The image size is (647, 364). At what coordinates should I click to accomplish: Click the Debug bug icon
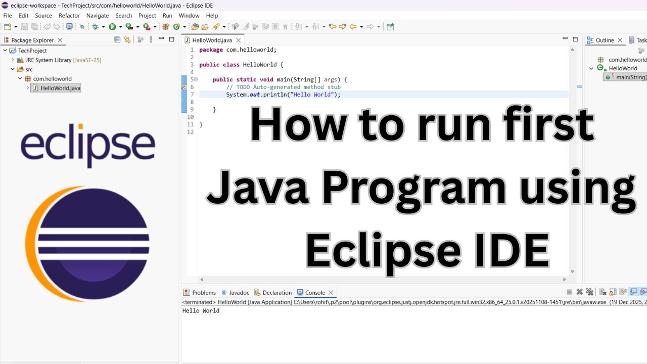(95, 27)
